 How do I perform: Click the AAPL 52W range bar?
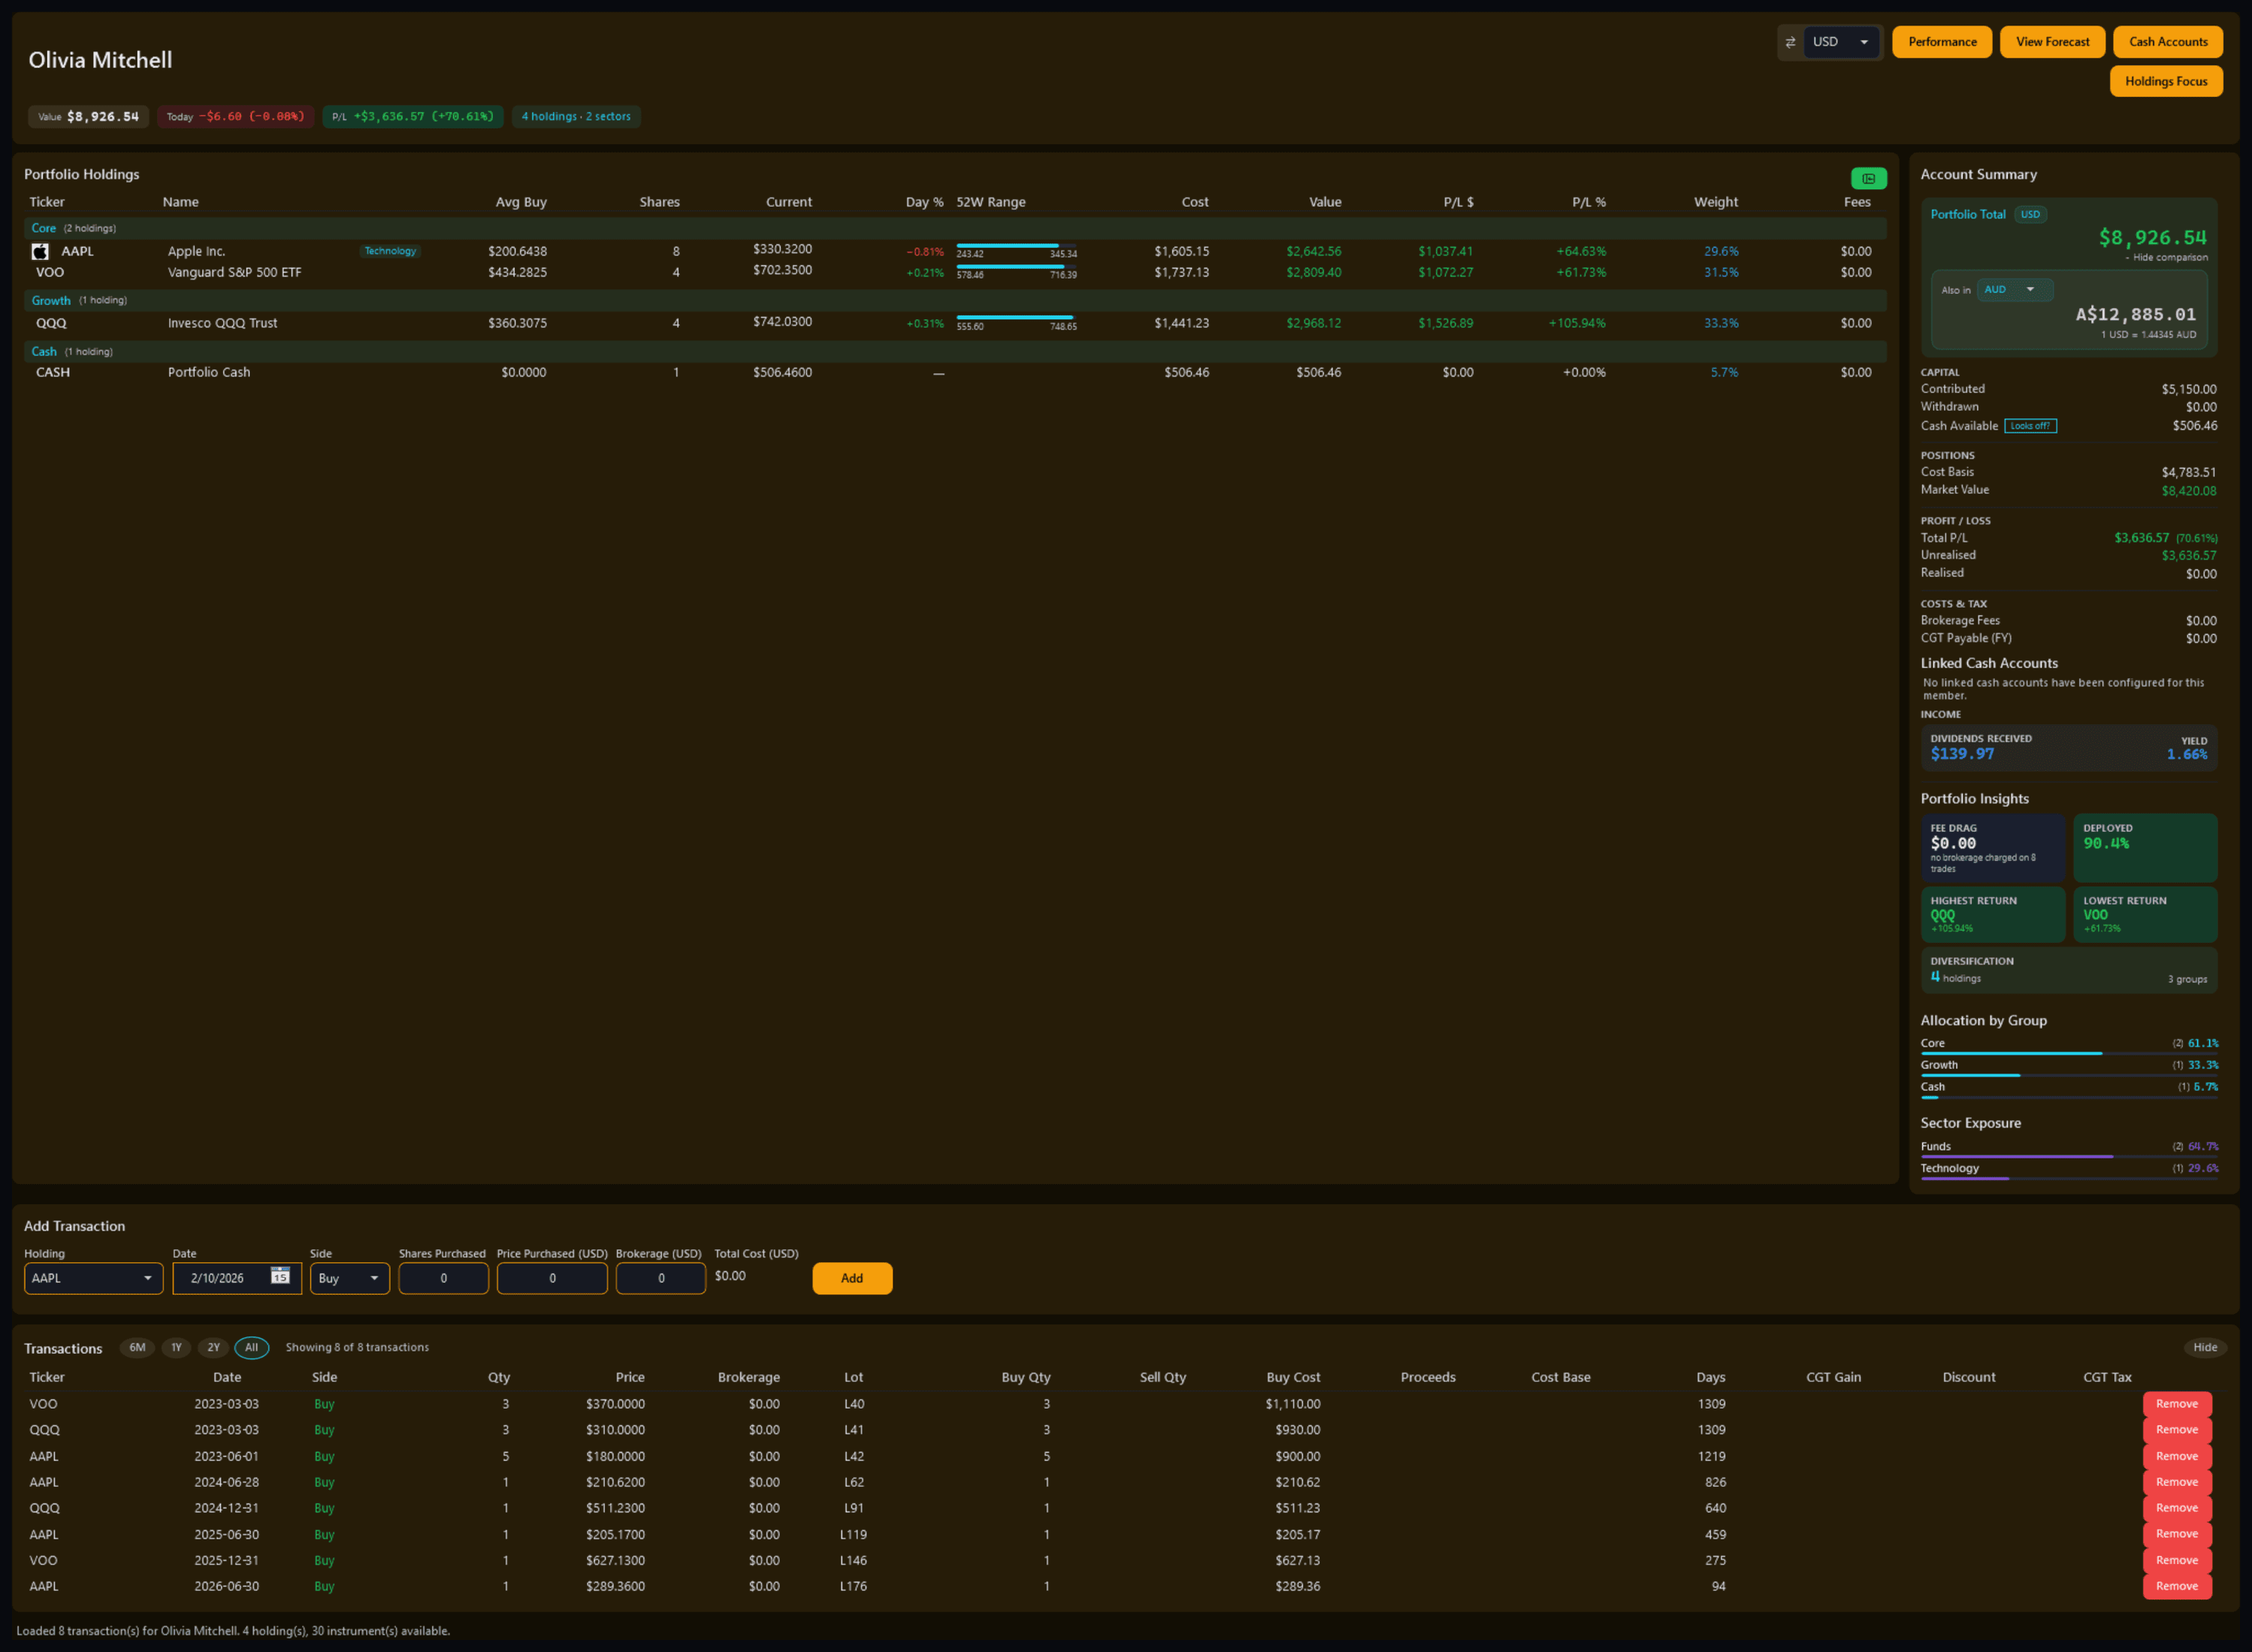[x=1016, y=246]
